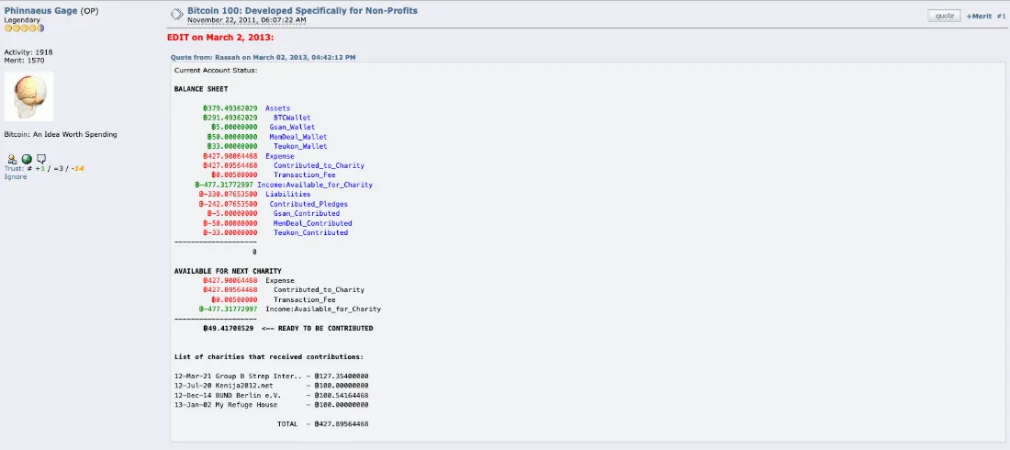Click the 'Group B Strep Inter..' charity row

(x=271, y=376)
